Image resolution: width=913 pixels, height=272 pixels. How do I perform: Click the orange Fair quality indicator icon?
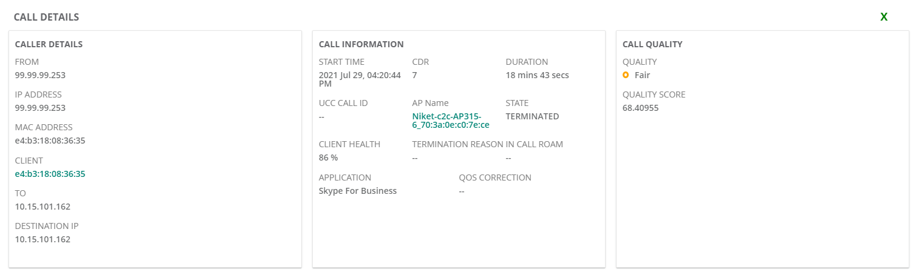coord(626,75)
